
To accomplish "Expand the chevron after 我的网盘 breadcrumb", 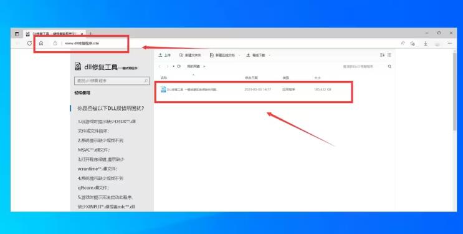I will tap(204, 66).
